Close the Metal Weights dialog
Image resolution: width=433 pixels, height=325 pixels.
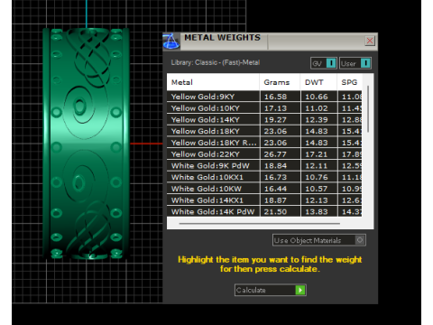tap(370, 41)
